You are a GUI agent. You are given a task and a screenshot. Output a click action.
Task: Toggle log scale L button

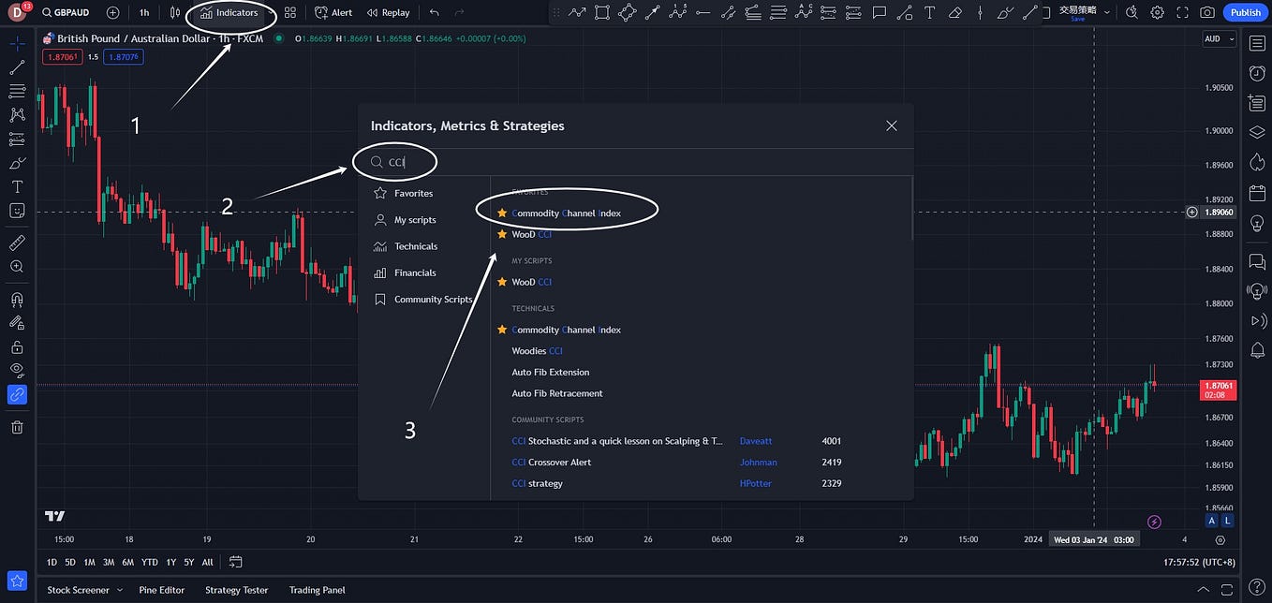pos(1227,521)
